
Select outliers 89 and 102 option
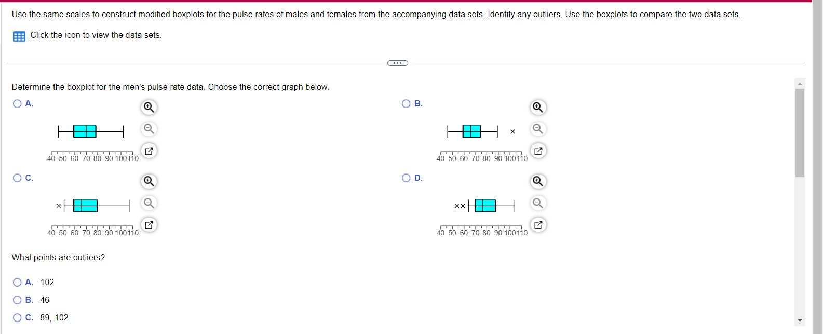tap(17, 317)
